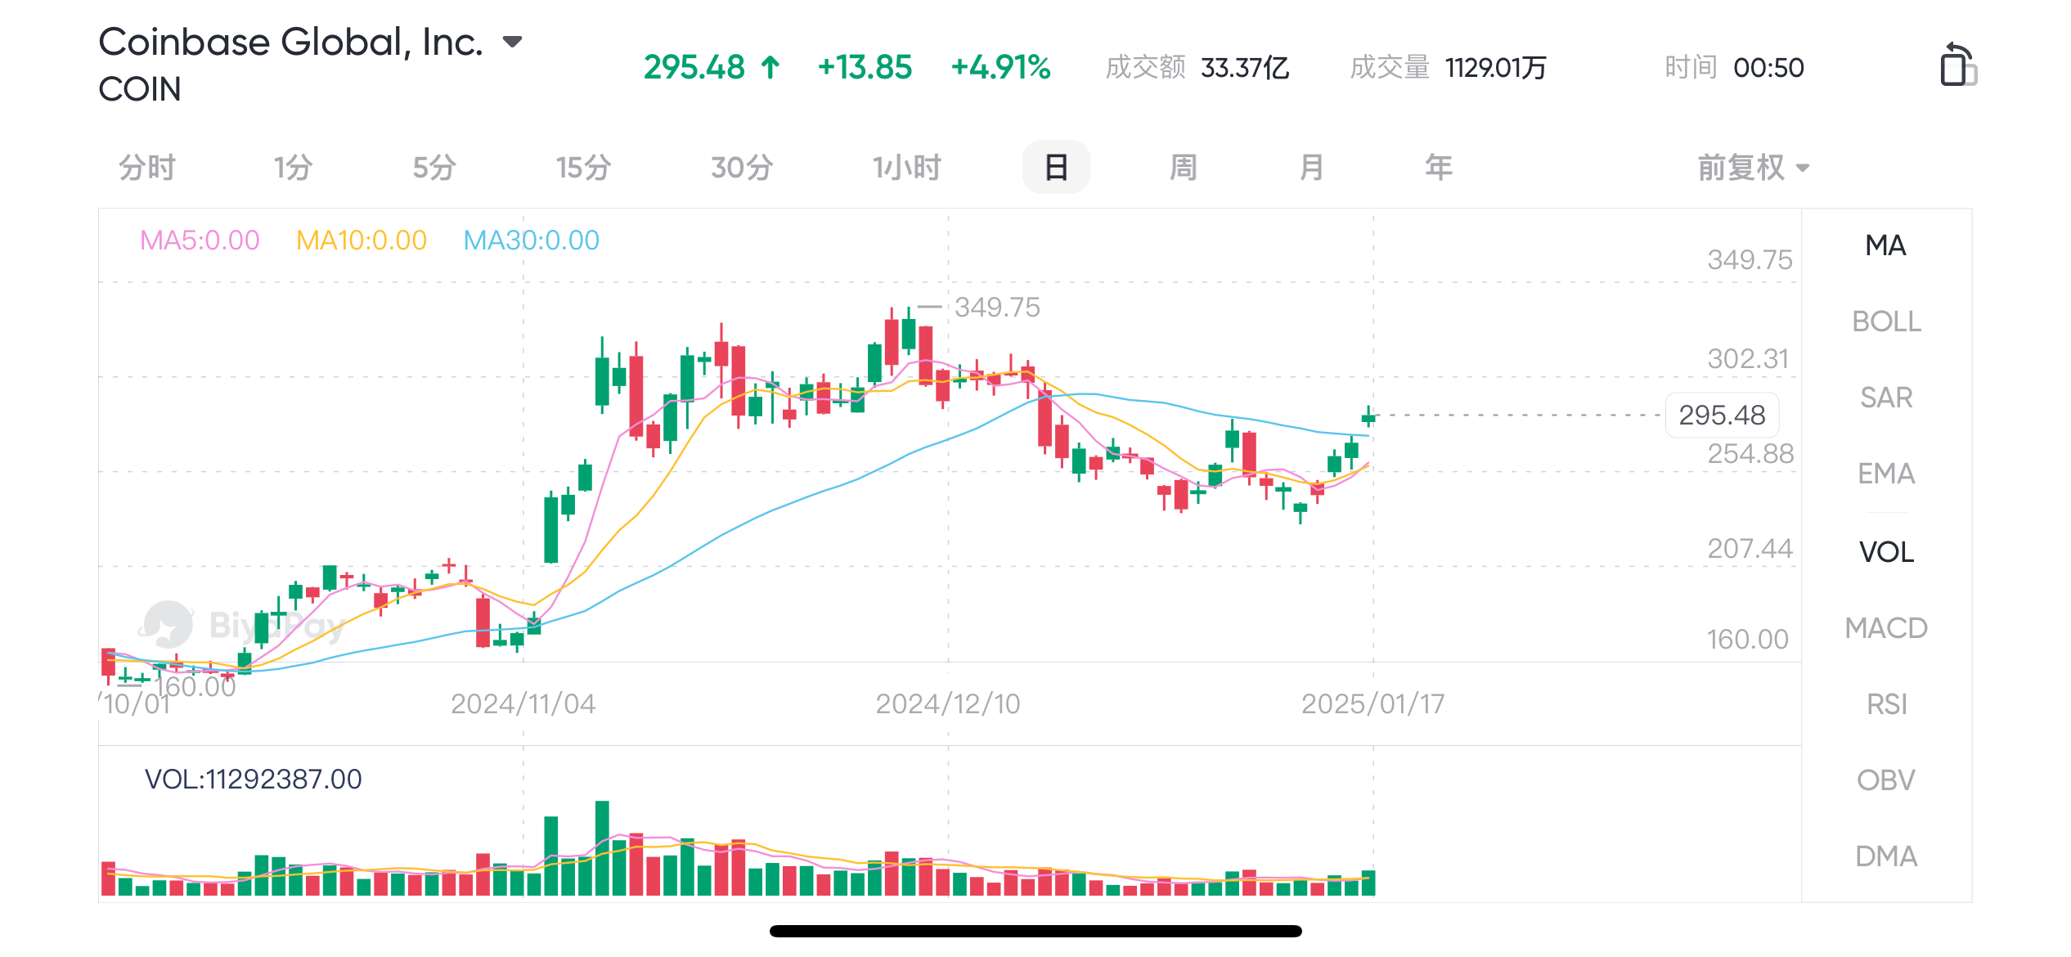Screen dimensions: 2071x957
Task: Switch to the 分时 timeframe tab
Action: (x=147, y=168)
